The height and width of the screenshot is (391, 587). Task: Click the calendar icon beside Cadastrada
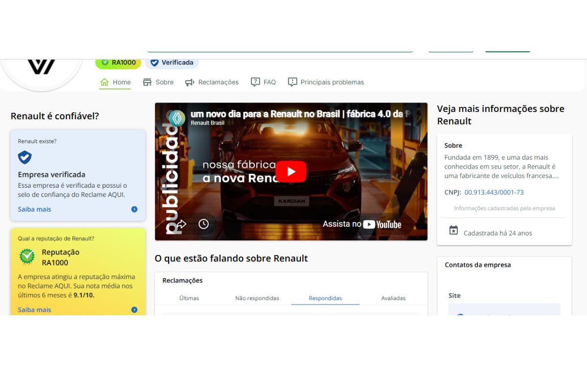pyautogui.click(x=453, y=230)
